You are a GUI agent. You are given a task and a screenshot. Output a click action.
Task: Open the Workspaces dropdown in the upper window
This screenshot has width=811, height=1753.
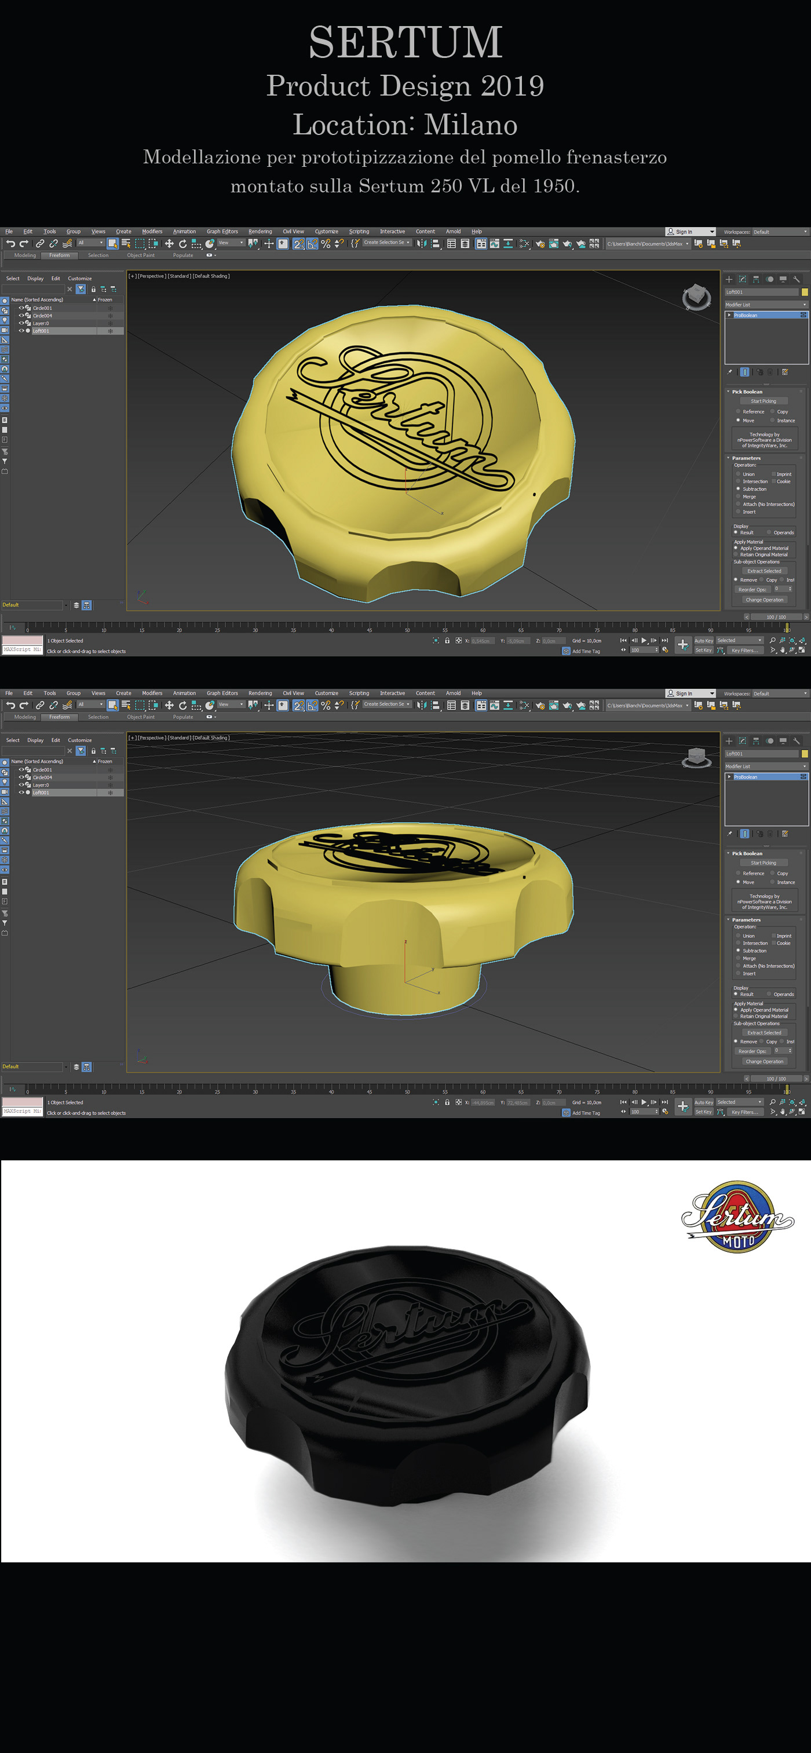coord(780,231)
